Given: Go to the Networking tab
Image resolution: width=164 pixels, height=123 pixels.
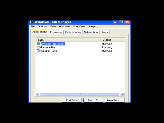Looking at the screenshot, I should click(91, 32).
